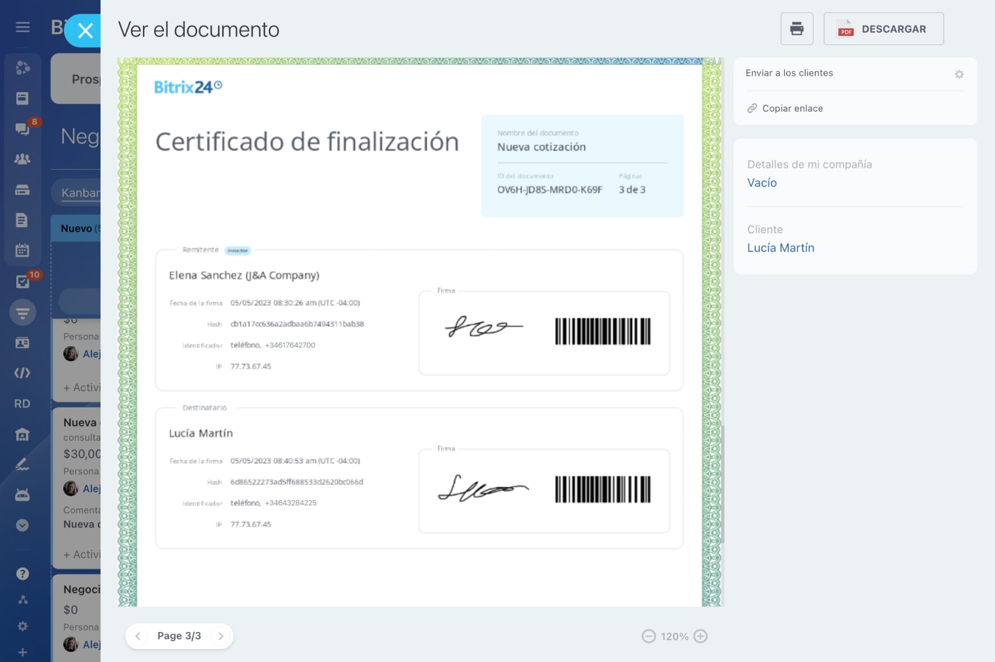
Task: Open the Vacío company details link
Action: (x=762, y=183)
